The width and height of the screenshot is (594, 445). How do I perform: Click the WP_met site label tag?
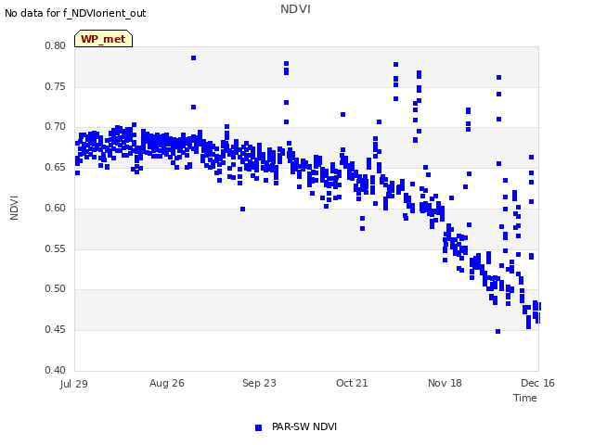[x=103, y=39]
